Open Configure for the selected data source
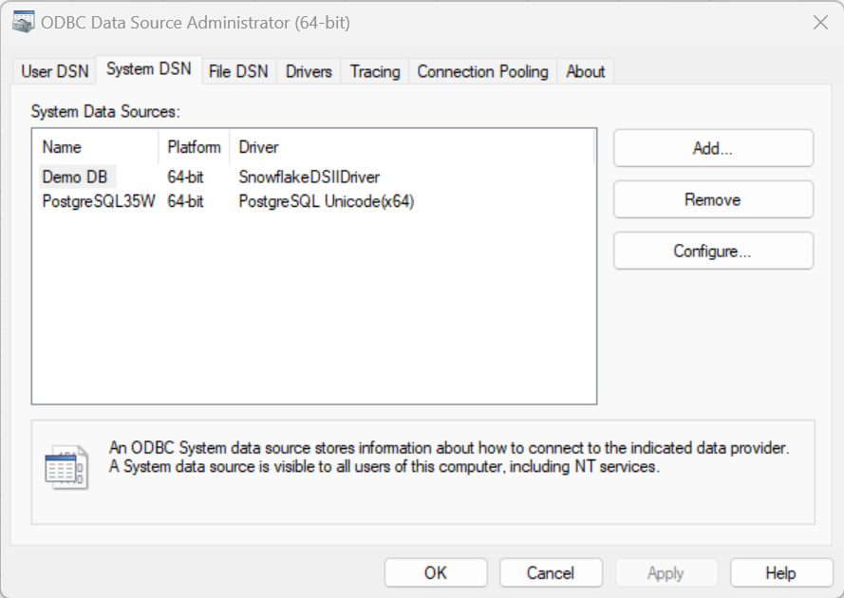Screen dimensions: 844x598 (x=713, y=251)
